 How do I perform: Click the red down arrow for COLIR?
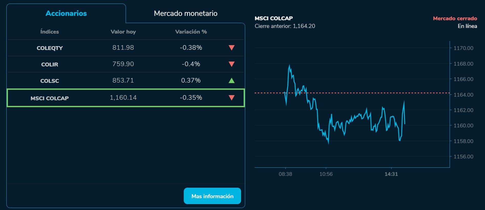point(231,64)
